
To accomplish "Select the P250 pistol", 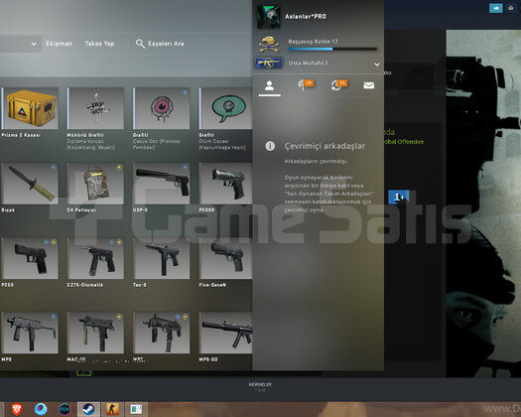I will pyautogui.click(x=30, y=258).
